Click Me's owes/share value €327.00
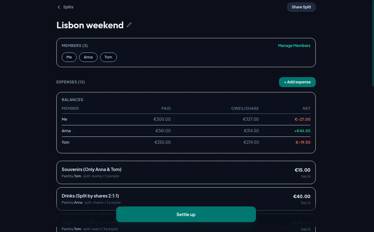374x232 pixels. (x=251, y=119)
